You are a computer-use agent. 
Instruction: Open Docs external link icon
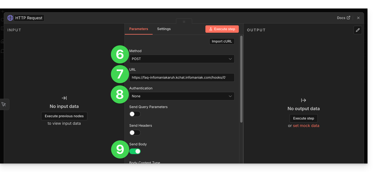[x=348, y=18]
